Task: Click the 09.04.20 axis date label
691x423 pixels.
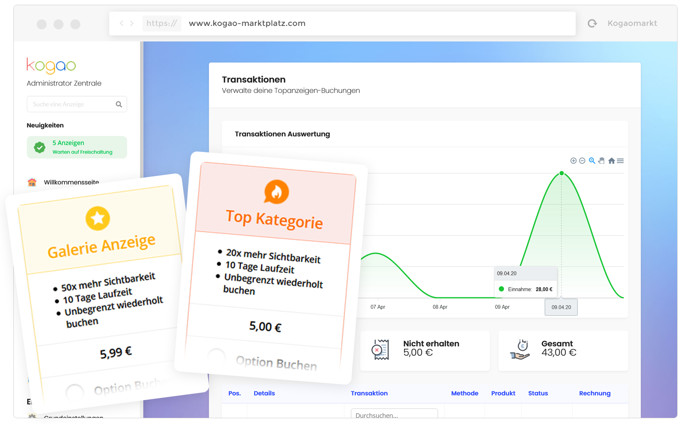Action: point(561,307)
